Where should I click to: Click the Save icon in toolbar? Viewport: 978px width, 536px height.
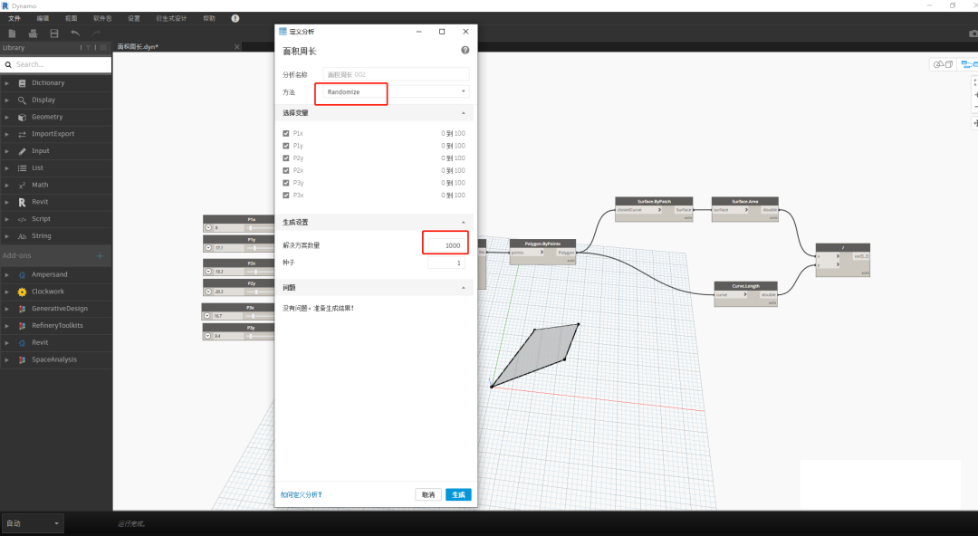tap(54, 33)
